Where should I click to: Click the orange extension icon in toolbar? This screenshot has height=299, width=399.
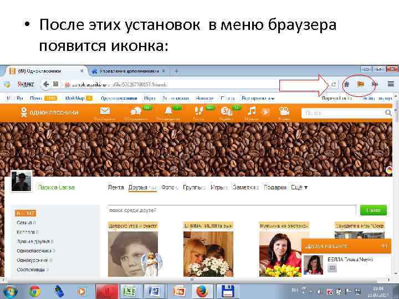pyautogui.click(x=360, y=84)
